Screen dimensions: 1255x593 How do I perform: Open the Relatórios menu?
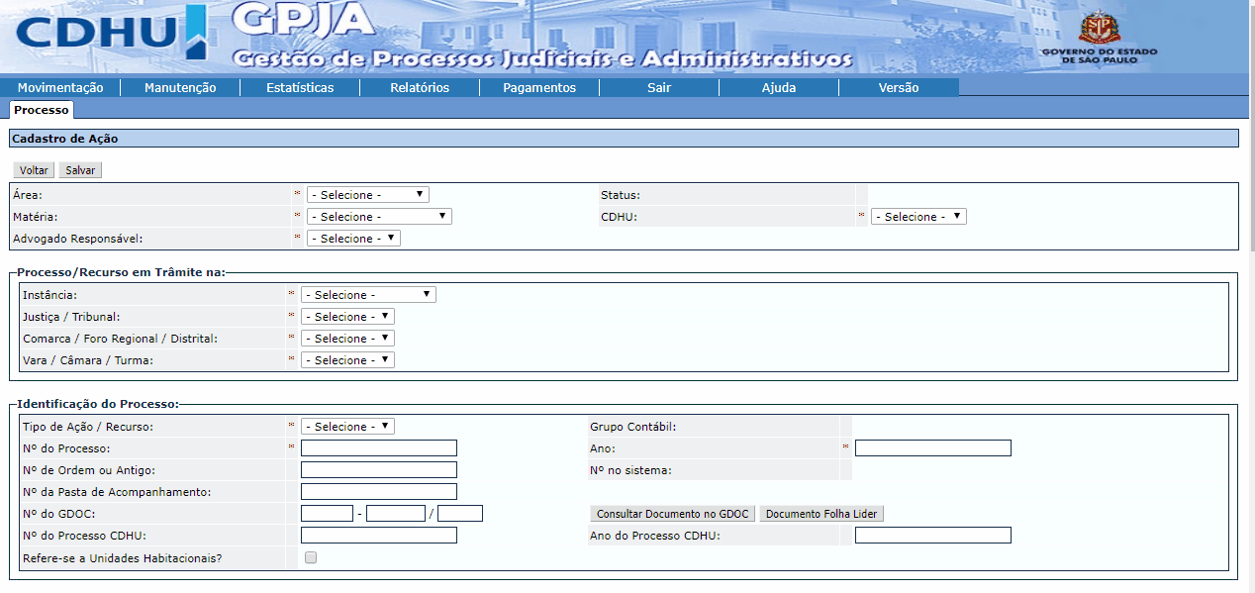(420, 87)
